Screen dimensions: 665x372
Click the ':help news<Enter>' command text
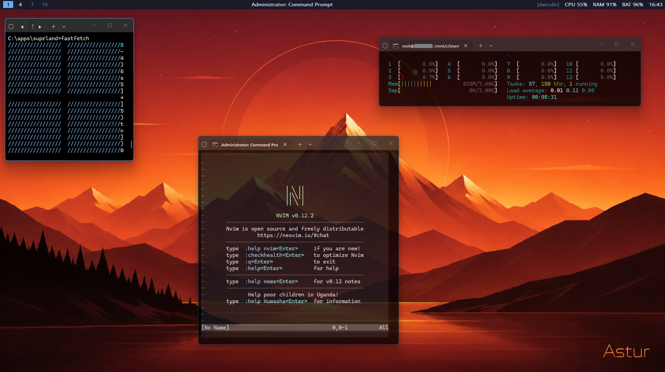click(272, 282)
